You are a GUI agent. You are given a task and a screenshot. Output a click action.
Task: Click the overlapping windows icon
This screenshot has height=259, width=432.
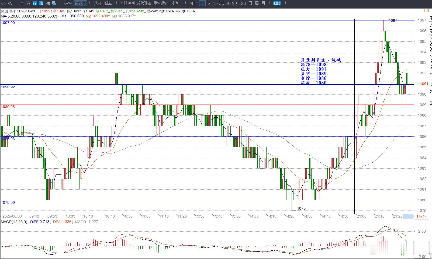tap(54, 3)
